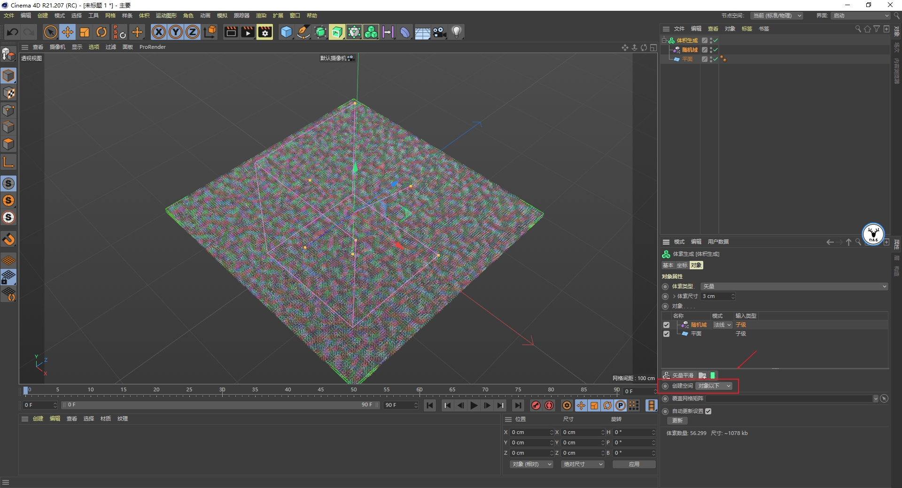This screenshot has width=902, height=488.
Task: Open the 法线 mode dropdown for 随机域
Action: [722, 325]
